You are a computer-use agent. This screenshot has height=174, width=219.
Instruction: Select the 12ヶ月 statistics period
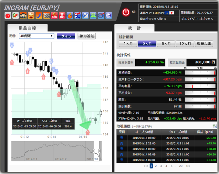(x=185, y=44)
